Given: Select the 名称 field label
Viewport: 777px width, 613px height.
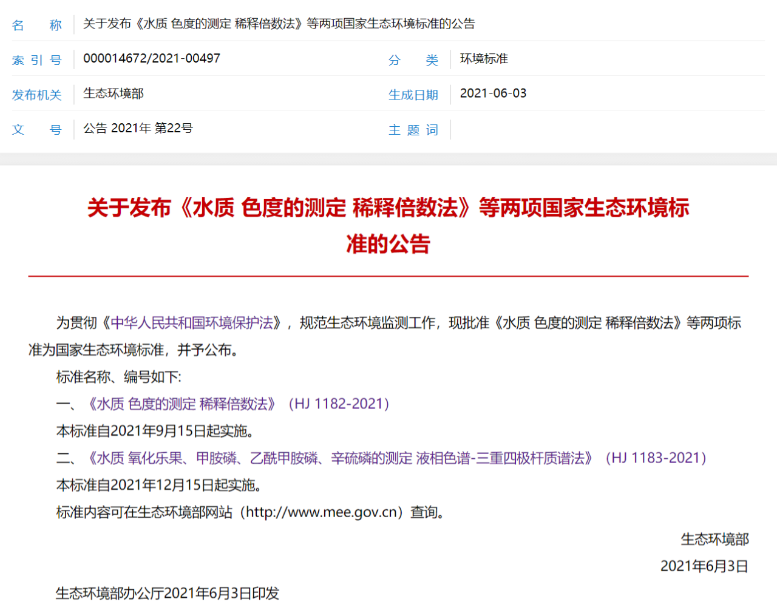Looking at the screenshot, I should click(36, 25).
